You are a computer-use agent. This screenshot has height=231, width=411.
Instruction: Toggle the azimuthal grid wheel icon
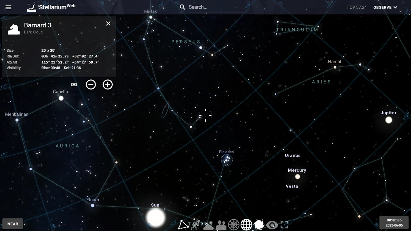(x=233, y=225)
